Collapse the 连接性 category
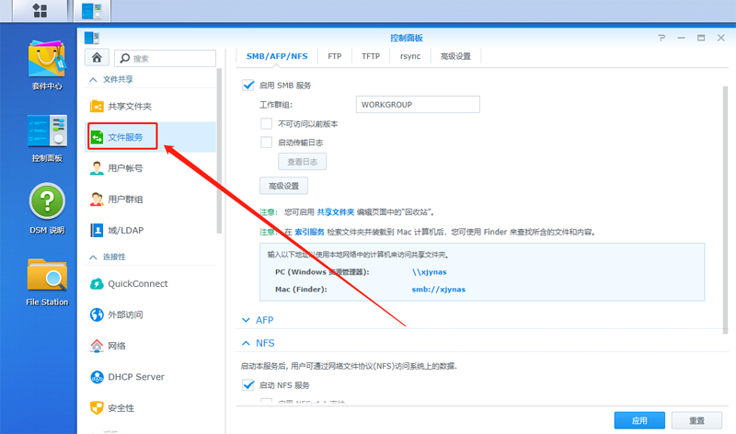 tap(93, 257)
